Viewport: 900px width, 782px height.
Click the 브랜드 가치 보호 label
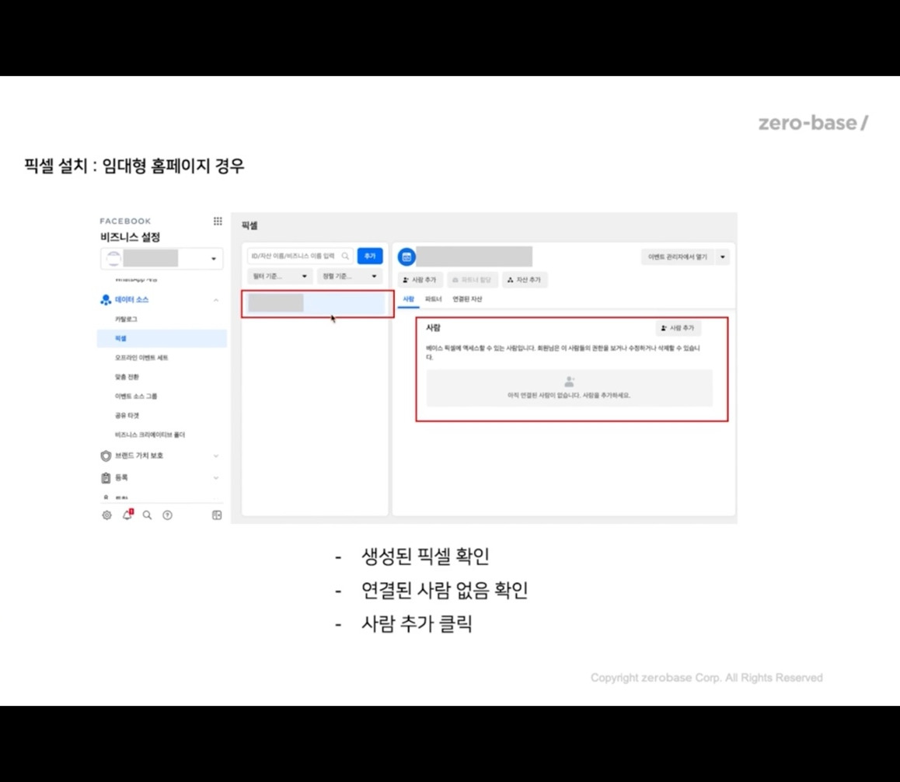point(139,456)
